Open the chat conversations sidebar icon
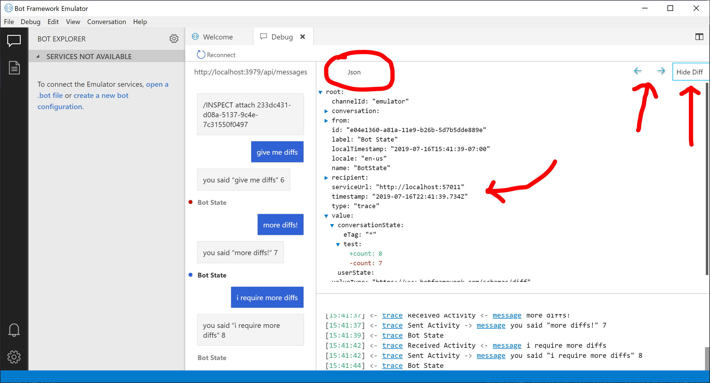Viewport: 710px width, 383px height. pos(14,41)
